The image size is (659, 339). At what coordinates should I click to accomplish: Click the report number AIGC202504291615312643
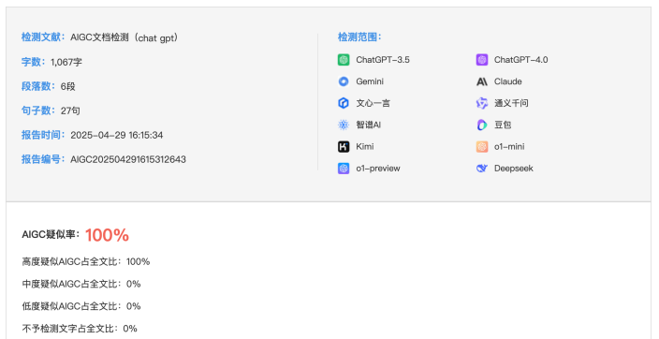(x=128, y=159)
